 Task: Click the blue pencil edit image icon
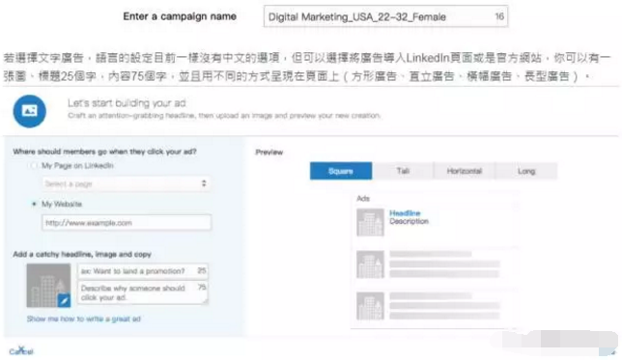(64, 300)
